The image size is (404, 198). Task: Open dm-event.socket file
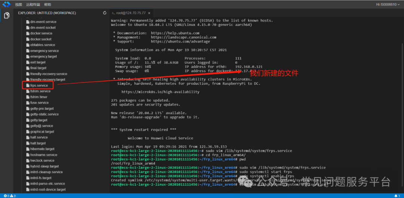click(43, 28)
